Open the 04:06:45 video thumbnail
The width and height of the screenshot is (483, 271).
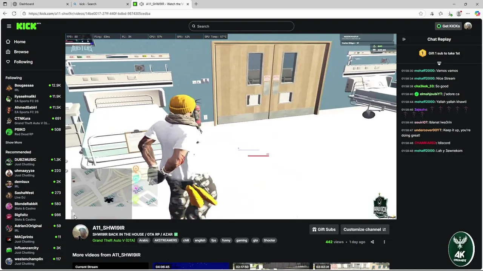(191, 266)
